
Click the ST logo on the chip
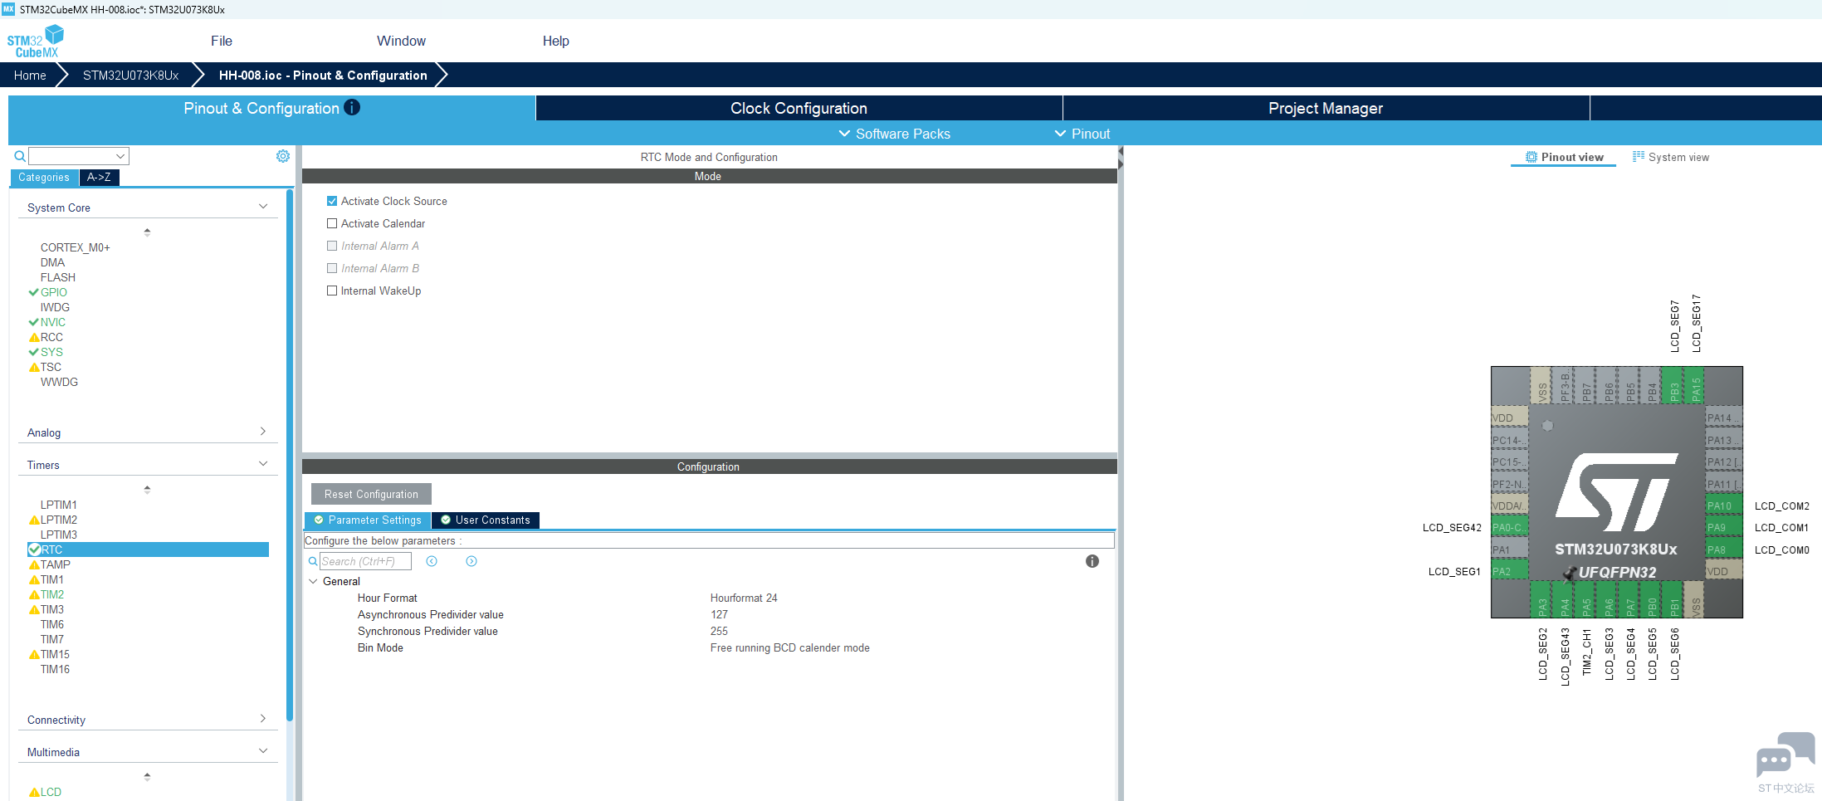(x=1616, y=491)
